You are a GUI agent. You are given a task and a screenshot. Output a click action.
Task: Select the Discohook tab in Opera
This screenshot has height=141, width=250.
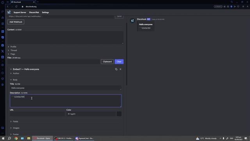23,2
